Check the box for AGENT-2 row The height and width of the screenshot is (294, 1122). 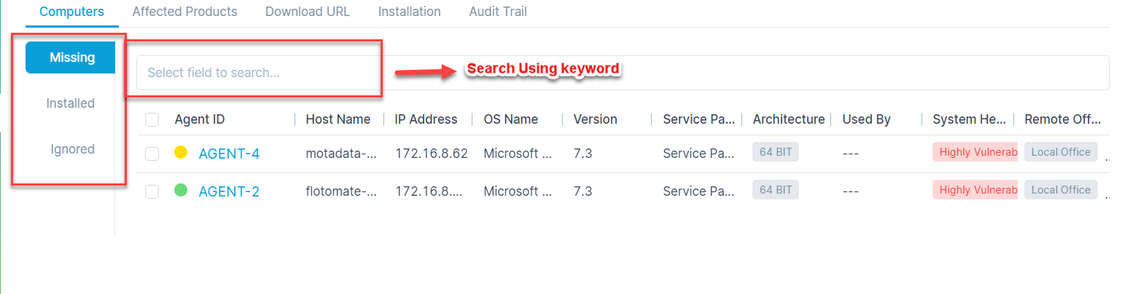point(152,191)
